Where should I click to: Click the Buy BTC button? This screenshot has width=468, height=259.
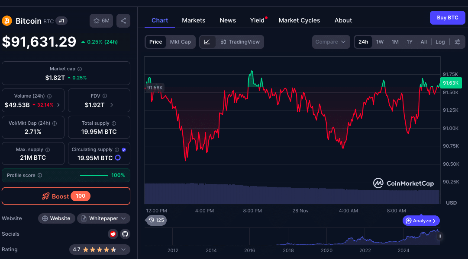(x=447, y=18)
